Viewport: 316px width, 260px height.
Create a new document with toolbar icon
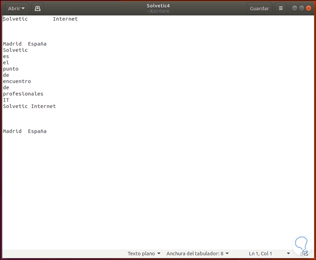tap(37, 9)
